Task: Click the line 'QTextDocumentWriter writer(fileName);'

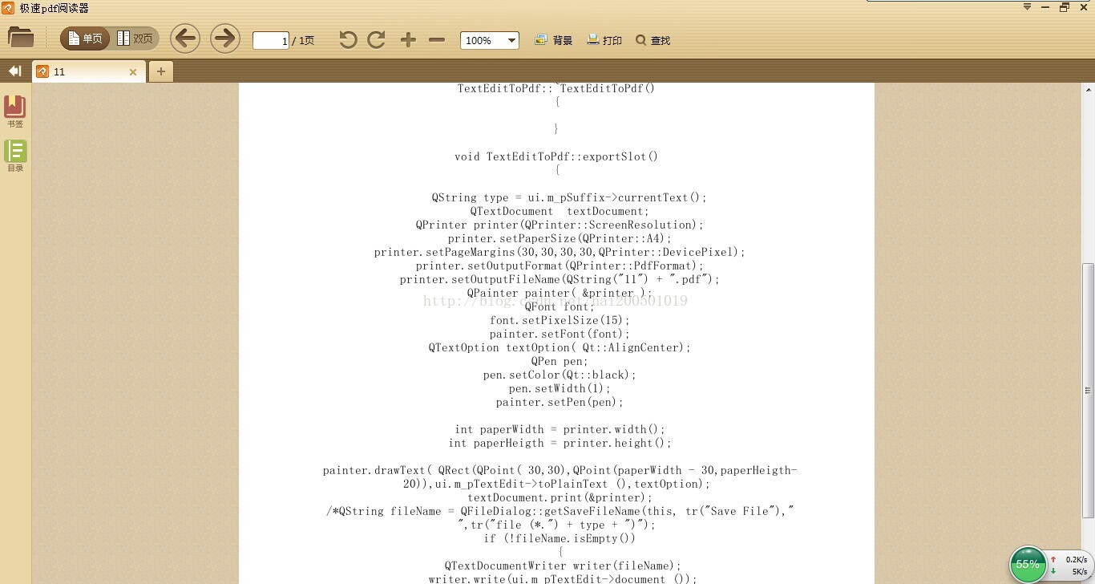Action: pos(563,566)
